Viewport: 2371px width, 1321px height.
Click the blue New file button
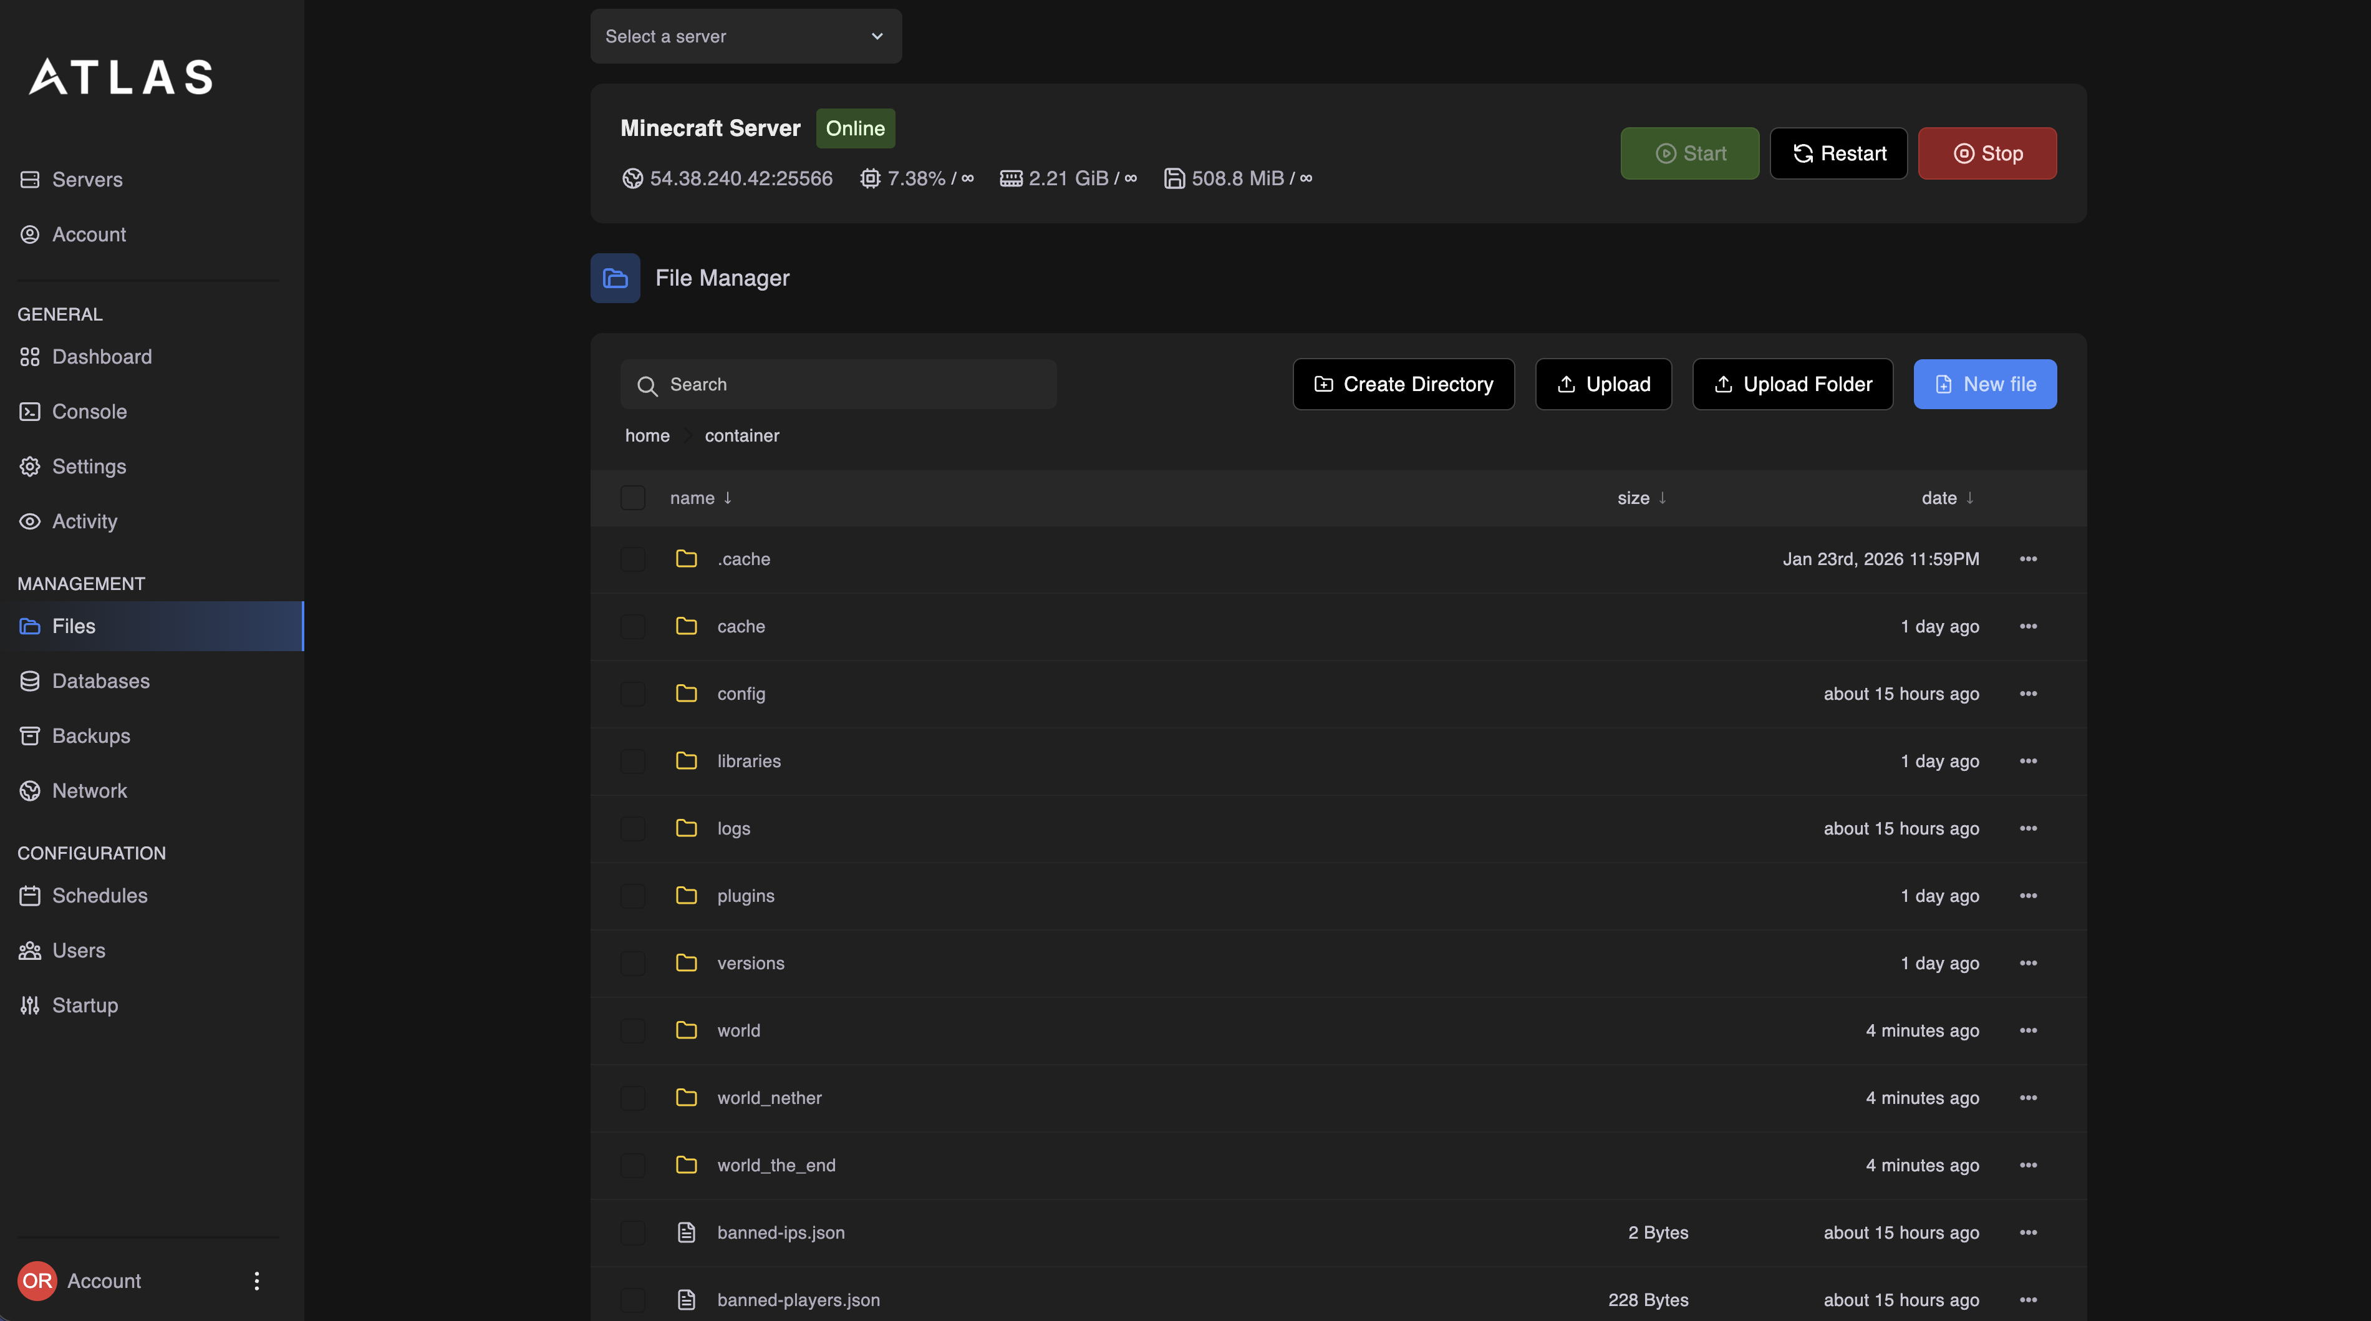click(x=1984, y=384)
